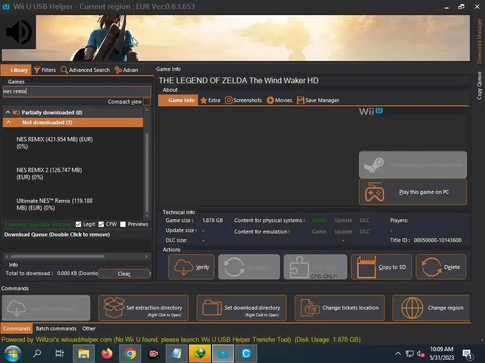Open Task View in taskbar
This screenshot has height=363, width=485.
tap(59, 354)
